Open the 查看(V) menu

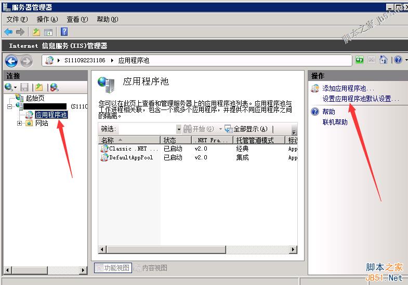click(77, 19)
